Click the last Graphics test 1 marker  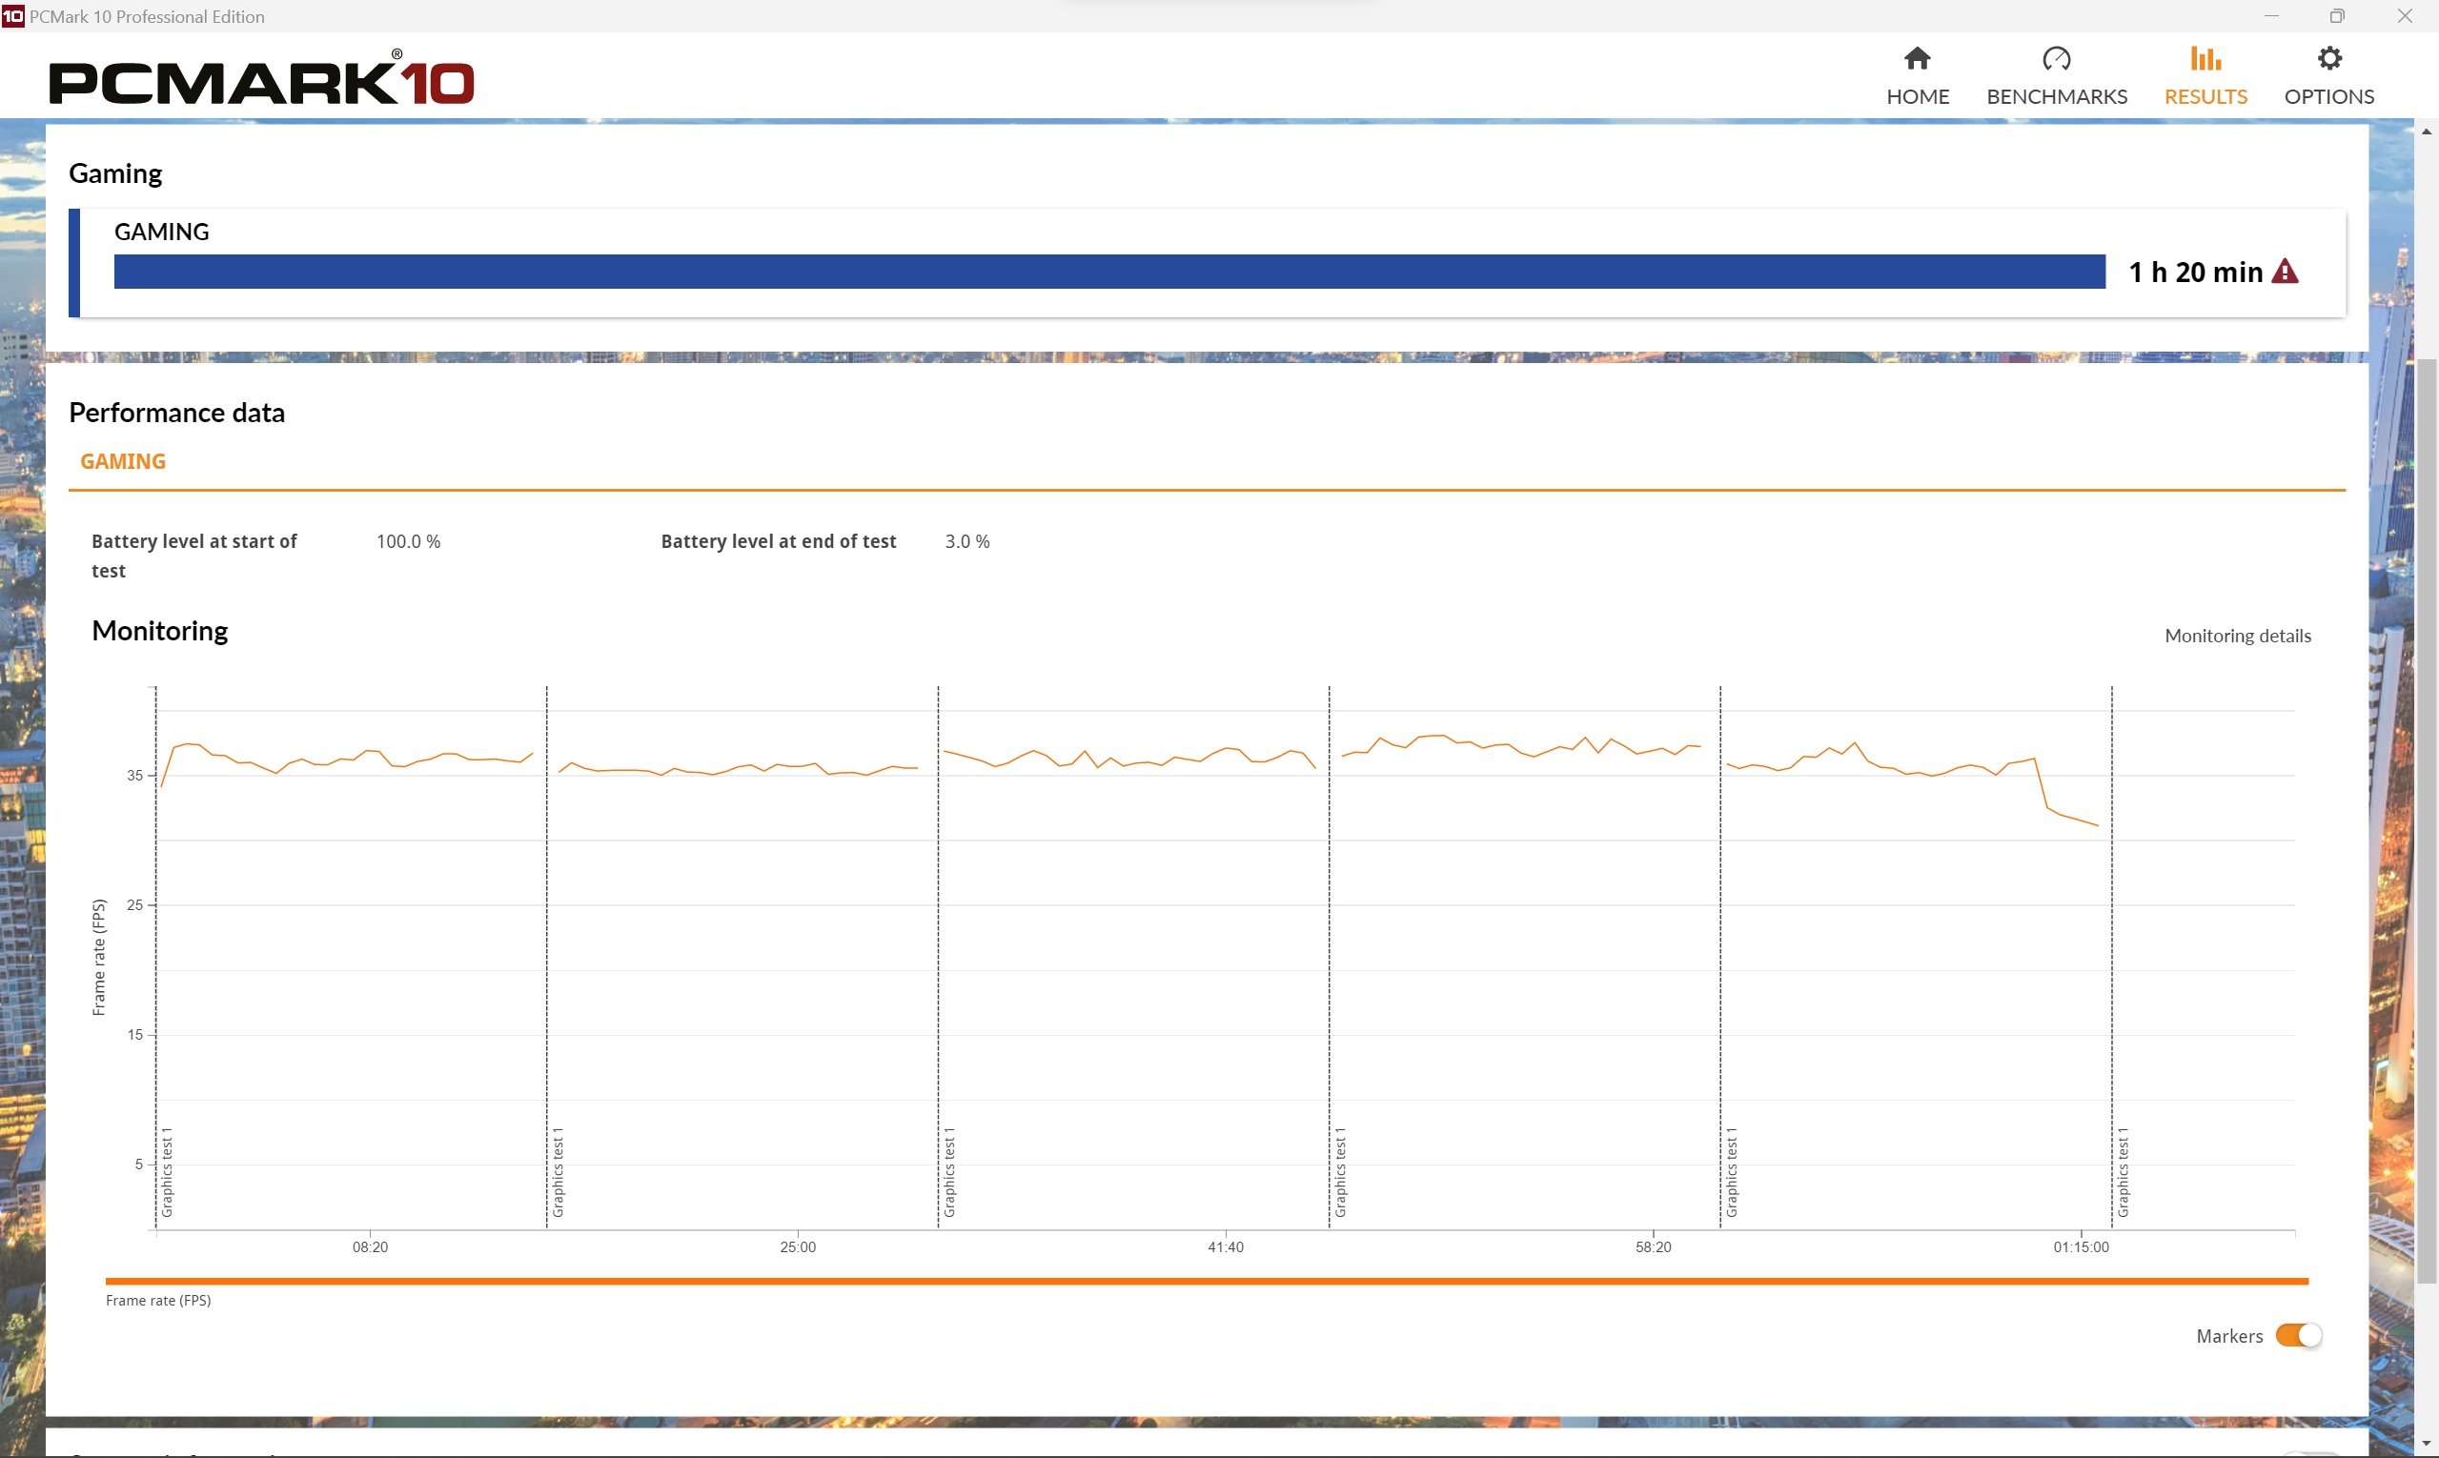point(2124,1172)
